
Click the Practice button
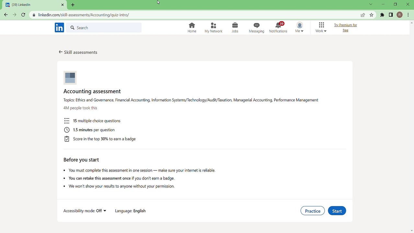pyautogui.click(x=313, y=211)
